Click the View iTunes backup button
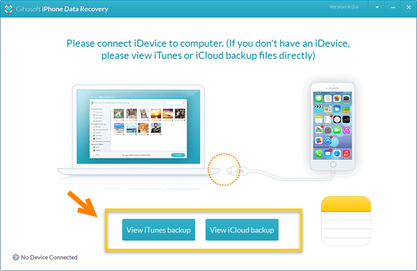Screen dimensions: 417x271 click(158, 230)
